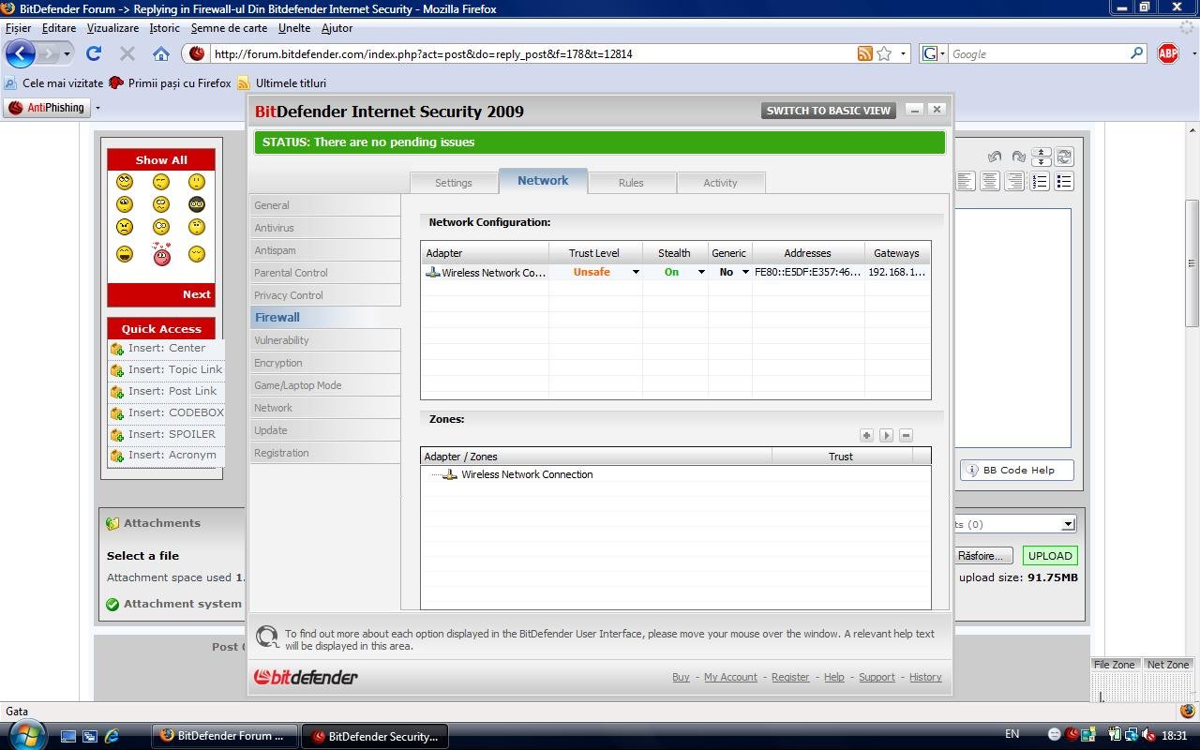The image size is (1200, 750).
Task: Click Show All emoticons header
Action: click(x=161, y=160)
